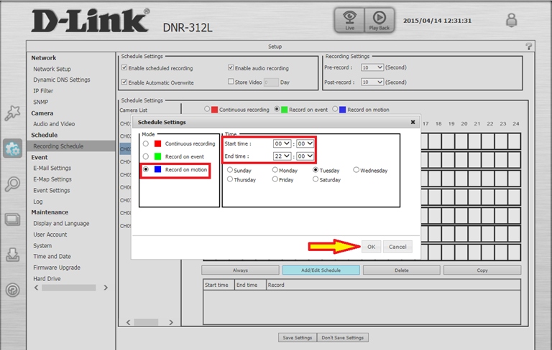Click the download tray icon in sidebar
552x350 pixels.
(13, 255)
